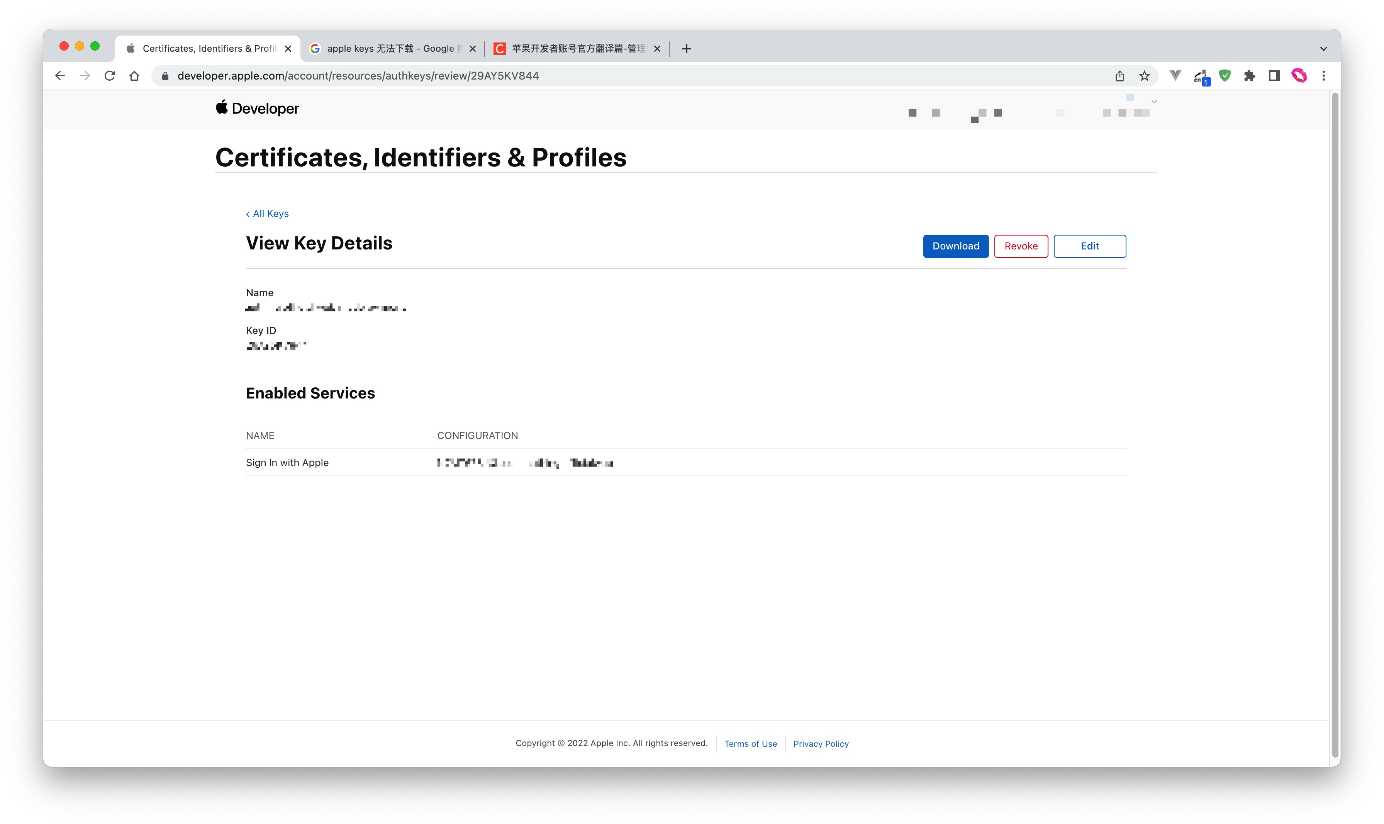Expand the account dropdown chevron
1384x824 pixels.
pyautogui.click(x=1154, y=102)
